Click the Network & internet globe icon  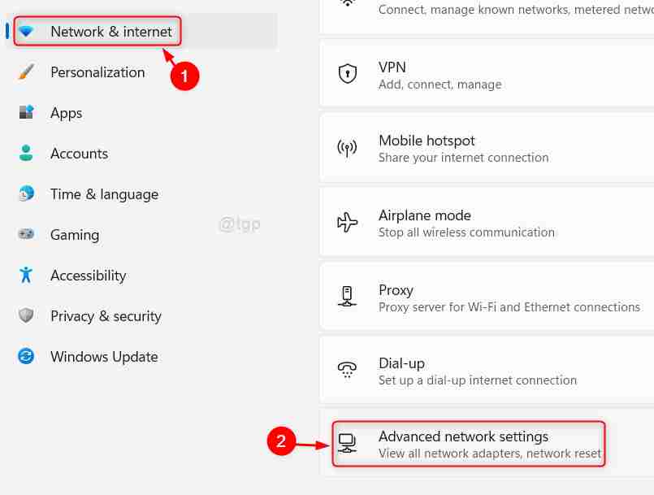25,31
